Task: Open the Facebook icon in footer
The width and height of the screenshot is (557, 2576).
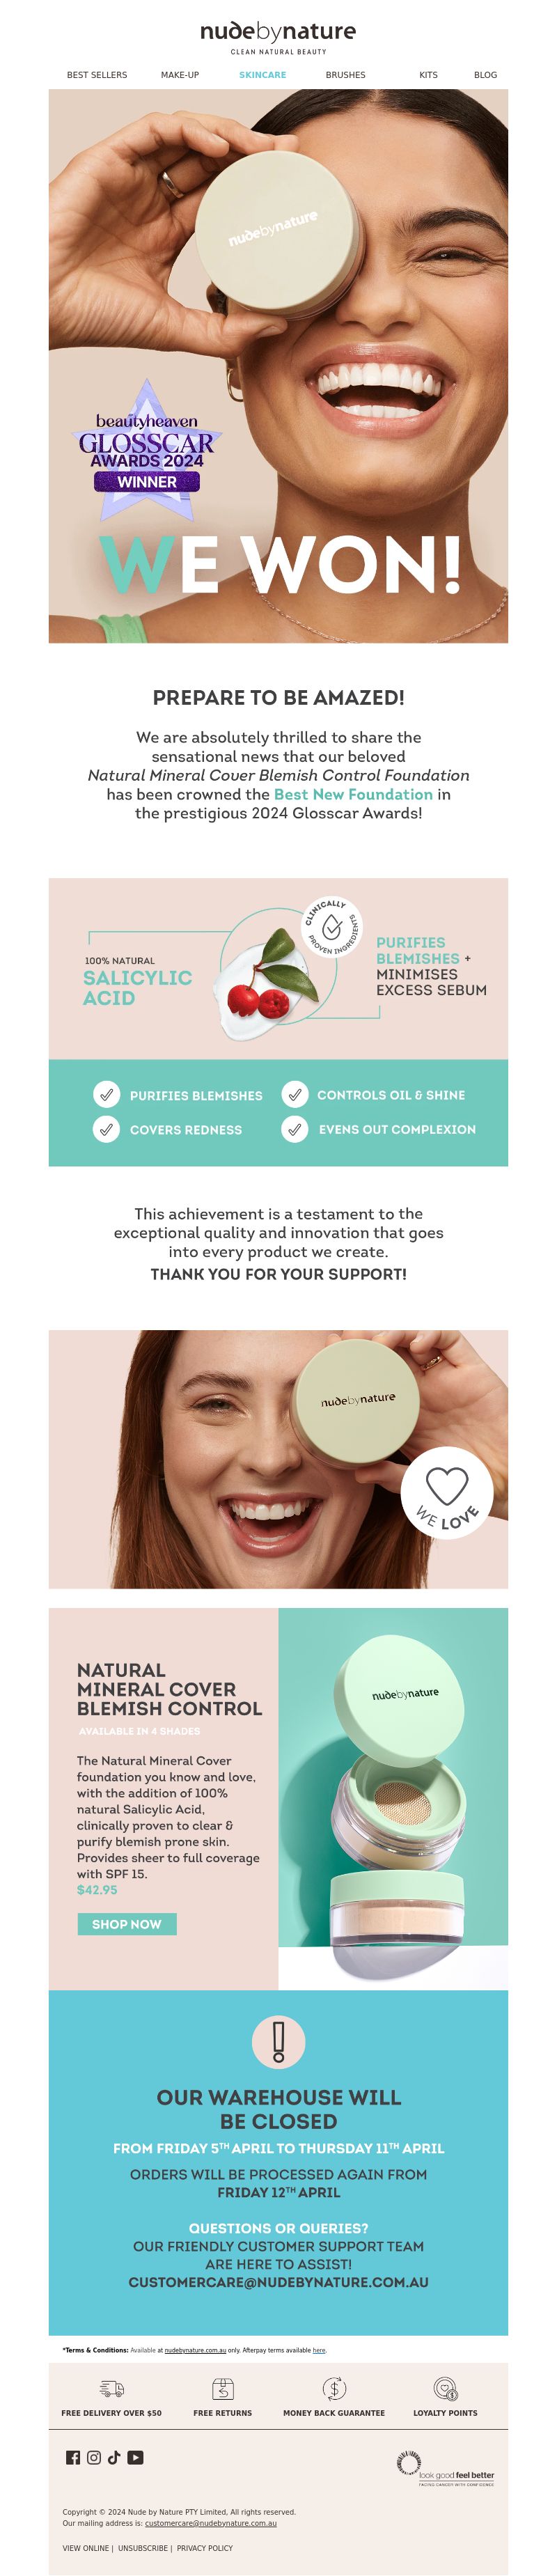Action: point(73,2457)
